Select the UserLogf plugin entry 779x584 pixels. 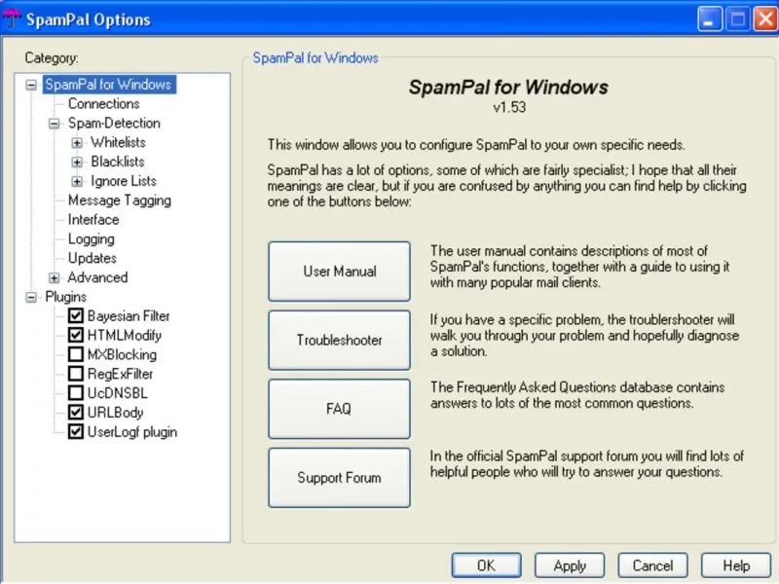[132, 432]
